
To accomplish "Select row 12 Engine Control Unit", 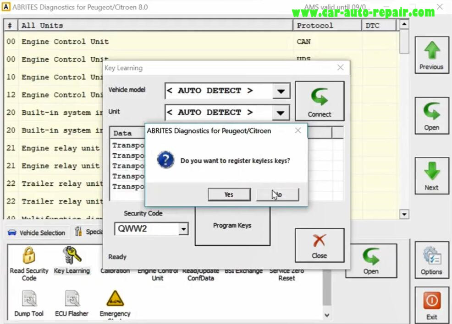I will coord(54,95).
